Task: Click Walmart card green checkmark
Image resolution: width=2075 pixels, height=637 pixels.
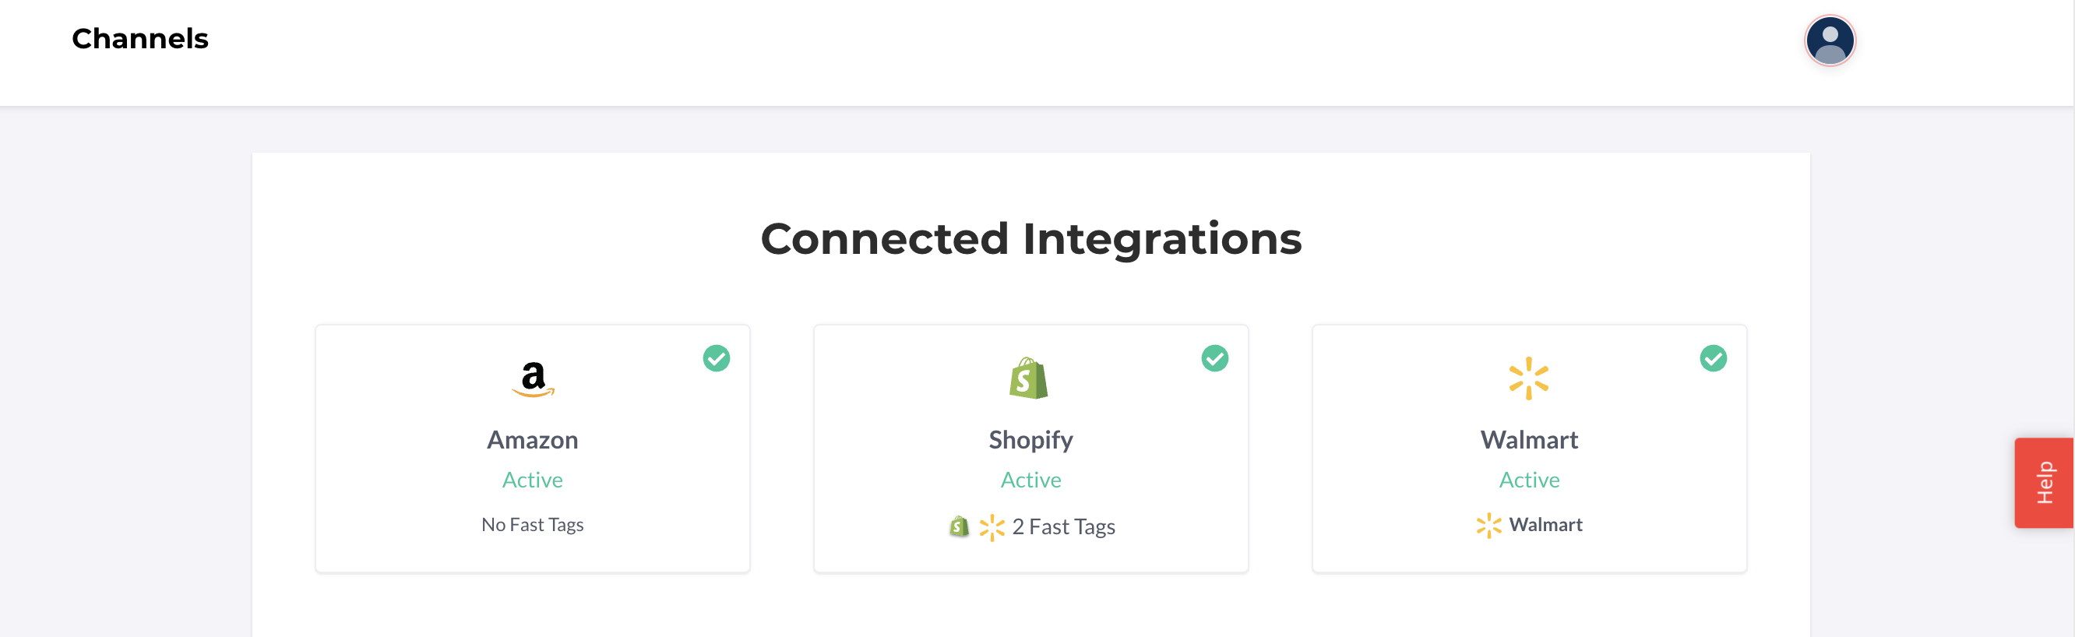Action: click(1714, 358)
